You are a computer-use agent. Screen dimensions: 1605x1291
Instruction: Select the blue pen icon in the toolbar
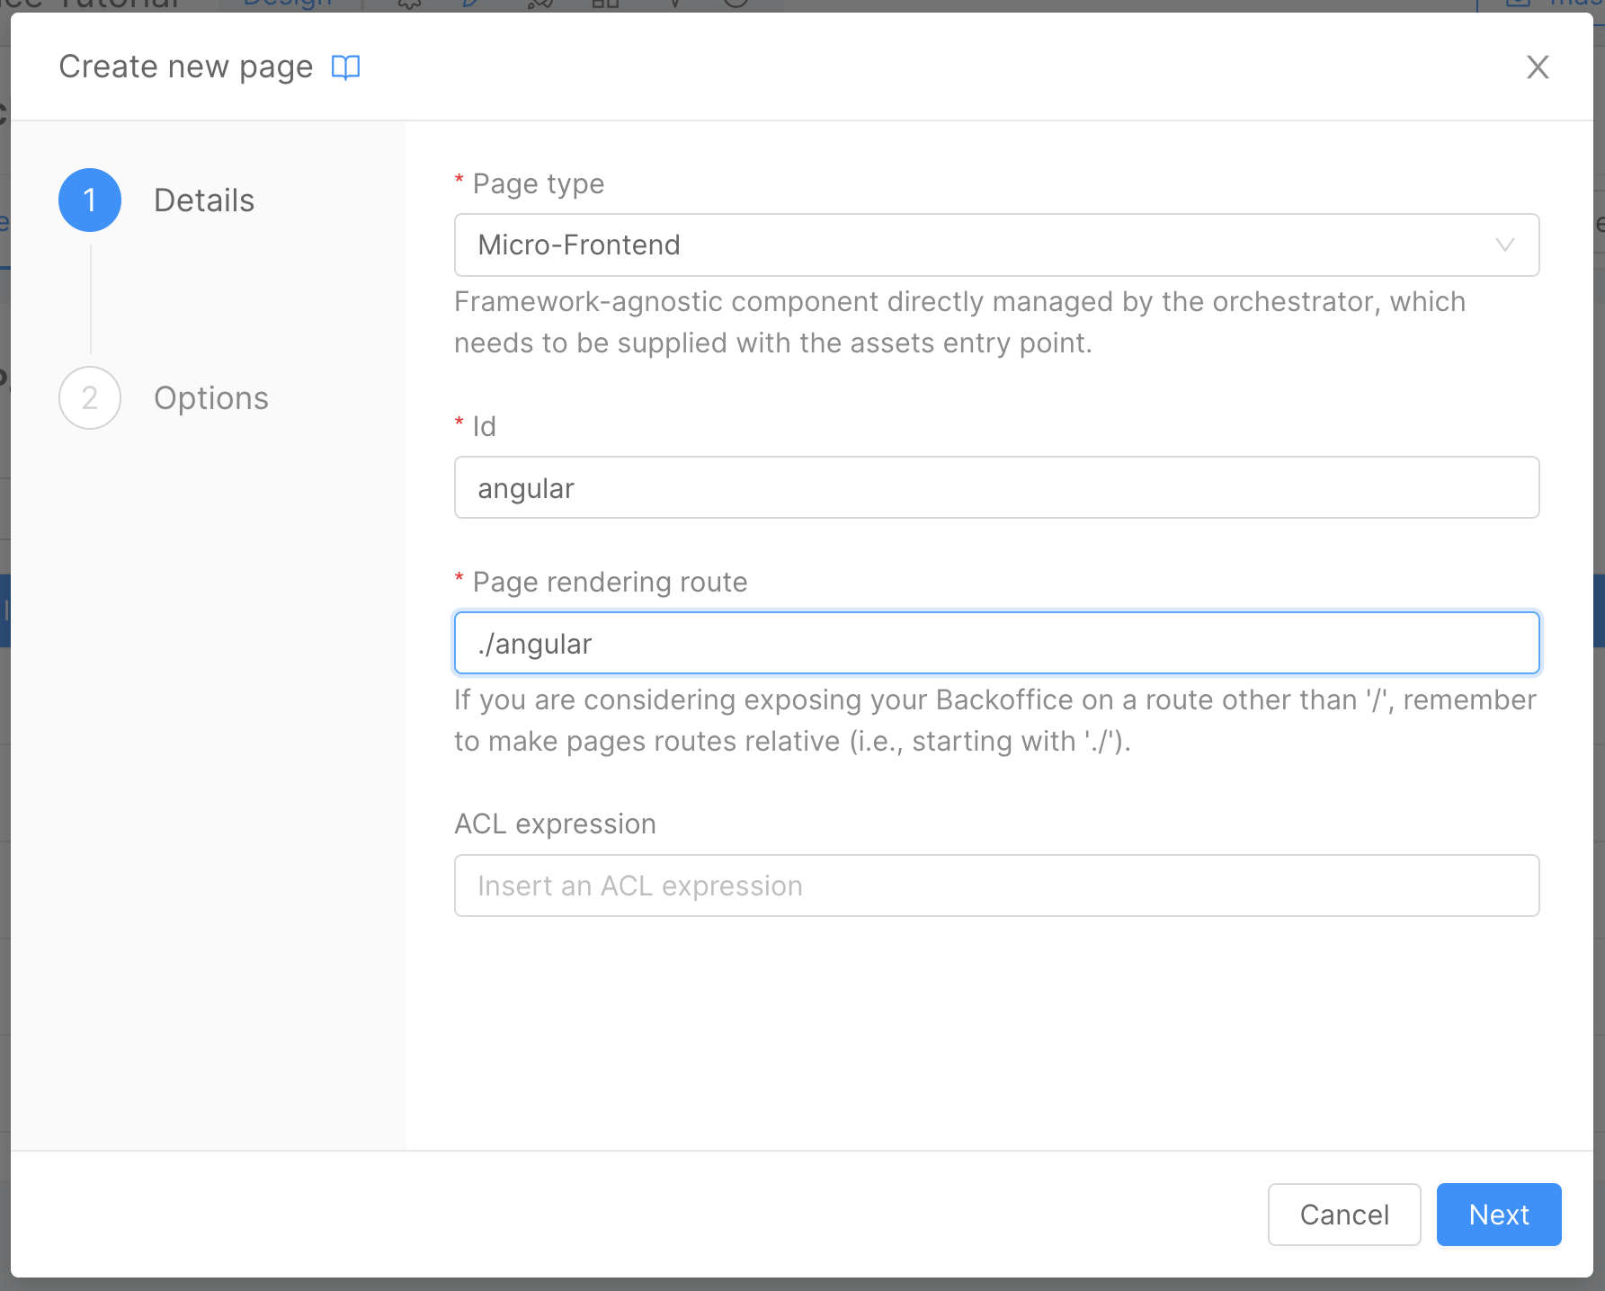(x=468, y=4)
